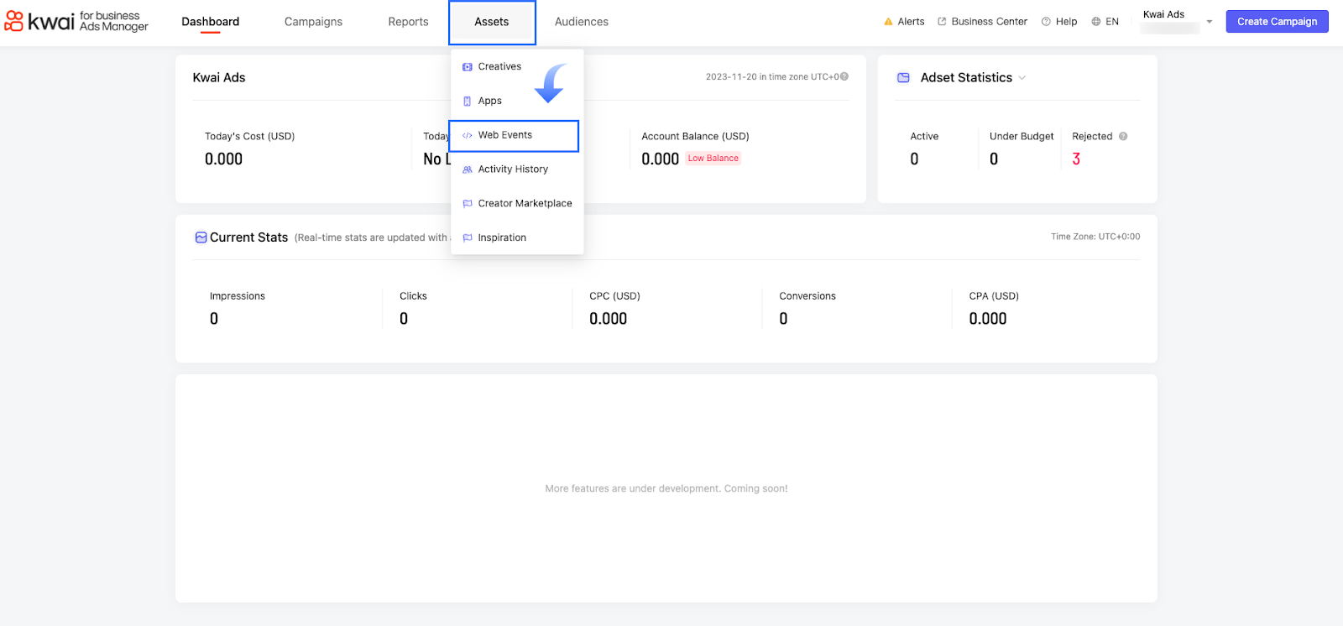Open Creator Marketplace from the Assets menu
This screenshot has height=626, width=1343.
[525, 203]
